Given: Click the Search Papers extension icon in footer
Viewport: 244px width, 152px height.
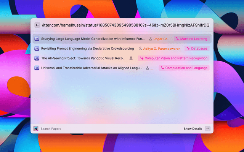Looking at the screenshot, I should coord(36,129).
